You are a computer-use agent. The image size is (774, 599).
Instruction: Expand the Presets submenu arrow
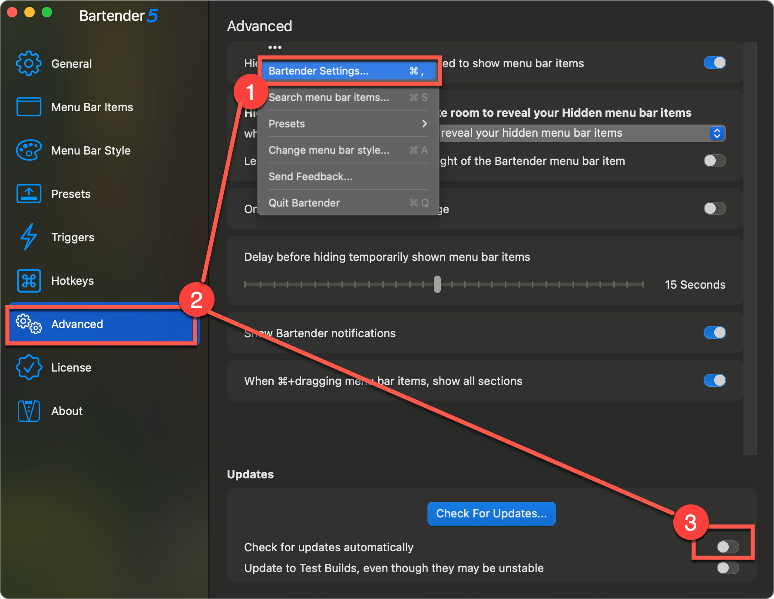point(424,124)
